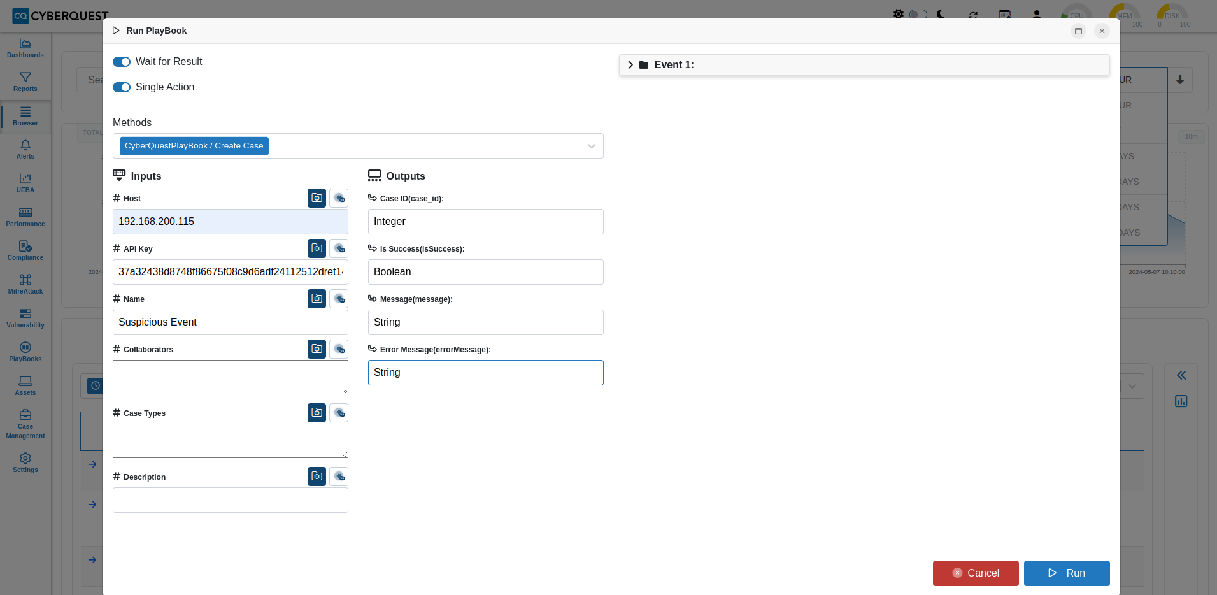This screenshot has height=595, width=1217.
Task: Click the Name field snapshot icon
Action: (x=317, y=299)
